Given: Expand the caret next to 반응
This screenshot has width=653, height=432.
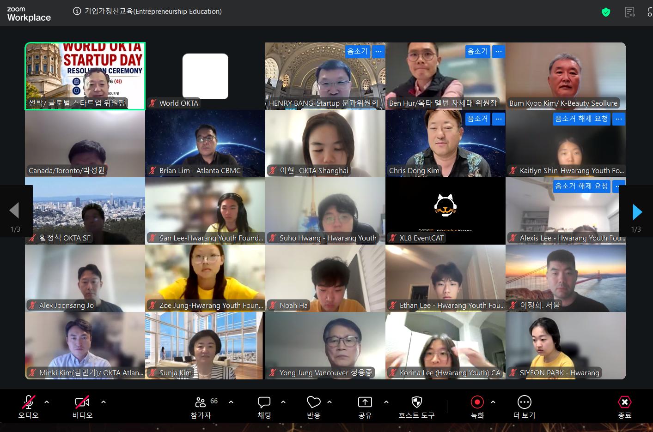Looking at the screenshot, I should (330, 402).
